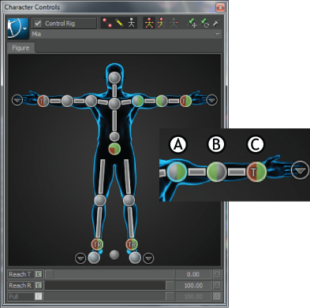
Task: Select the Body Part keying mode icon
Action: [x=162, y=24]
